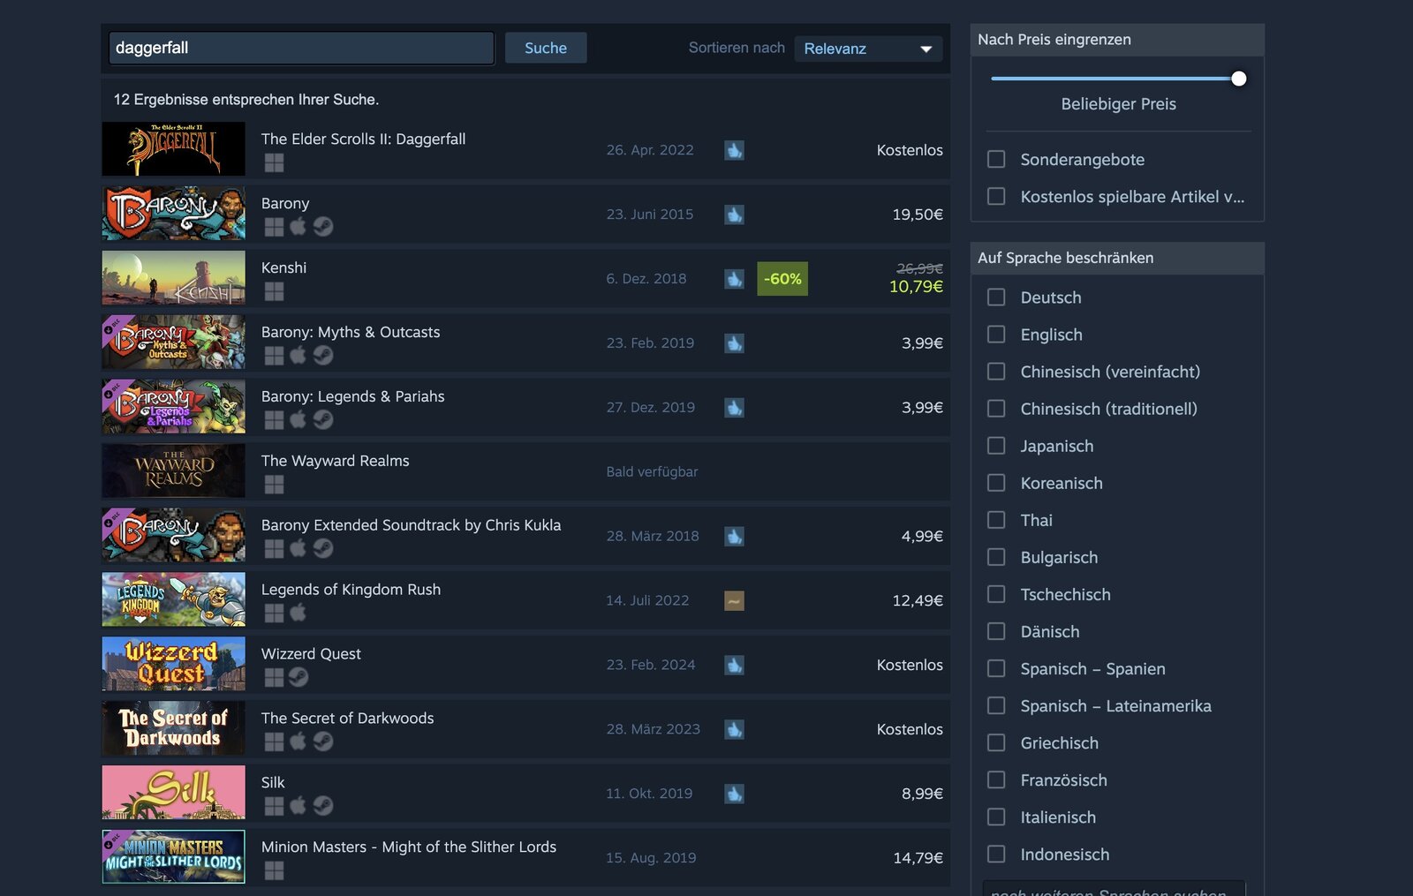Collapse the Nach Preis eingrenzen section header

(1117, 40)
